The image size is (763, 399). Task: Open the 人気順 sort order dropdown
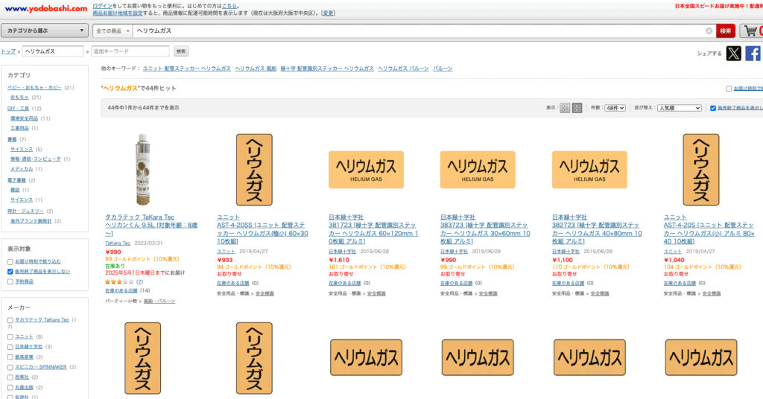[x=680, y=108]
